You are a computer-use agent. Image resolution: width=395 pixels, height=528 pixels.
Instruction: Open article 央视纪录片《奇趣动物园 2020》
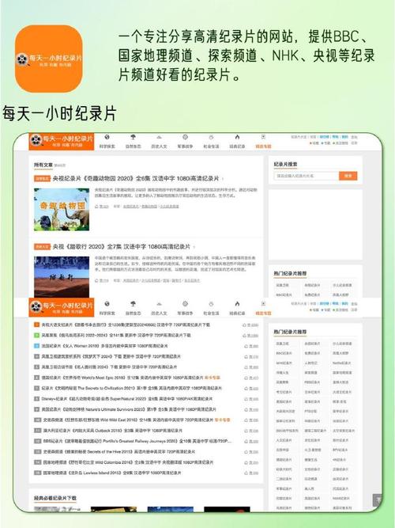click(x=136, y=178)
